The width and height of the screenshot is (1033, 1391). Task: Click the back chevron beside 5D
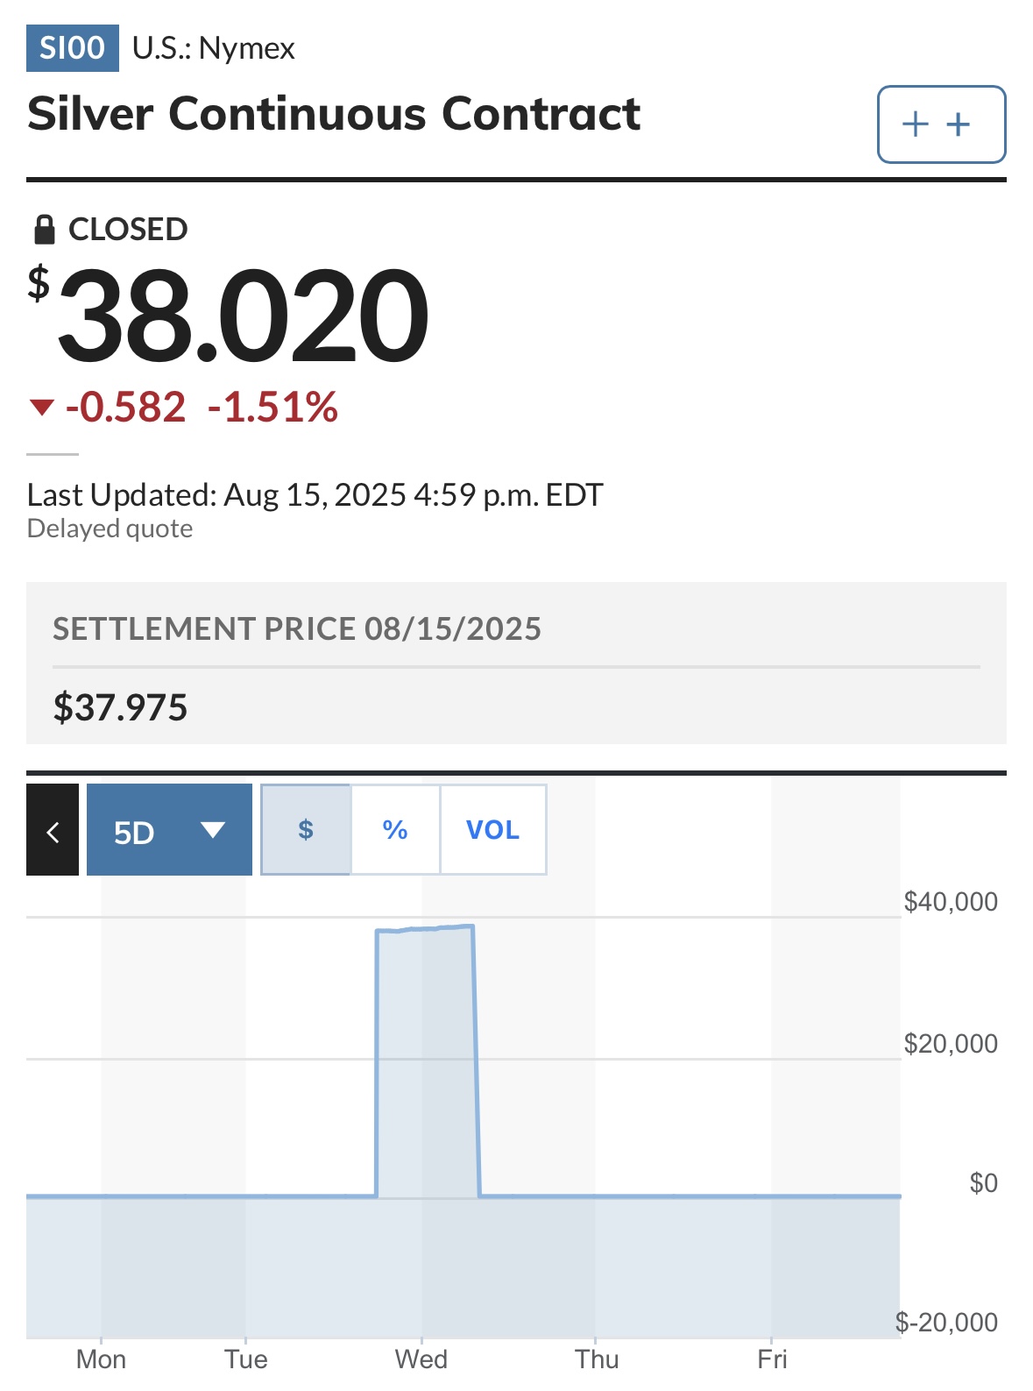(x=53, y=830)
